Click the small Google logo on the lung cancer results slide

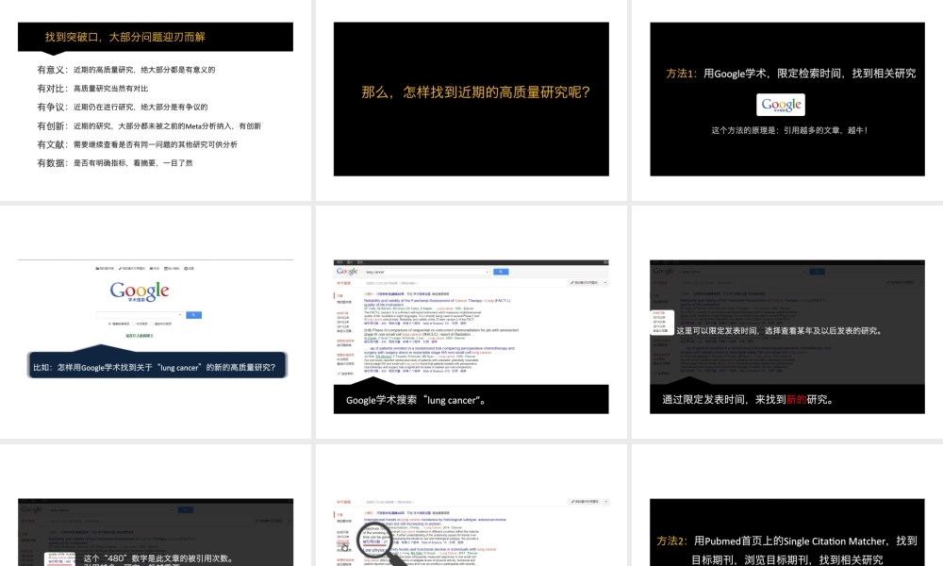(346, 271)
